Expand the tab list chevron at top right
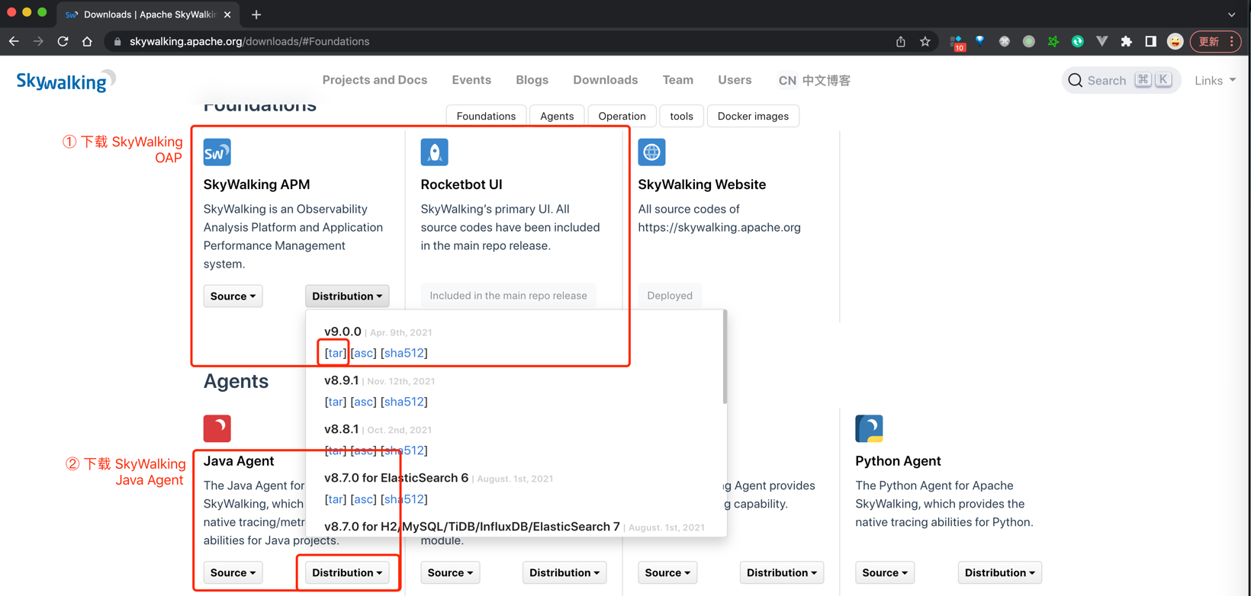Image resolution: width=1251 pixels, height=596 pixels. [1232, 14]
